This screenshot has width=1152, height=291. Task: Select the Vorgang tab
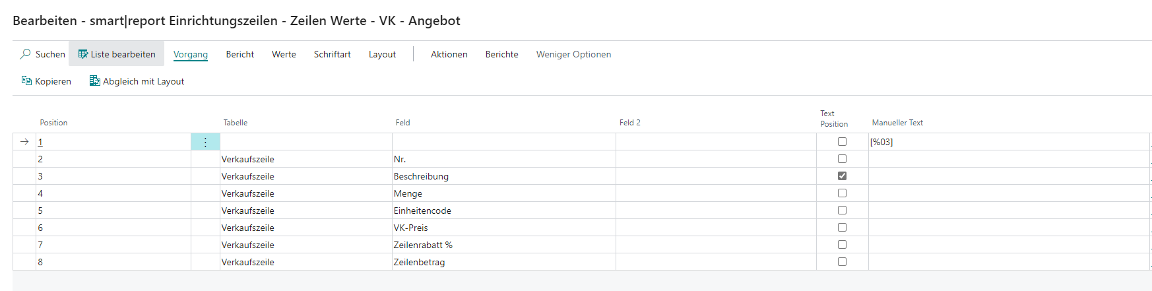click(190, 54)
